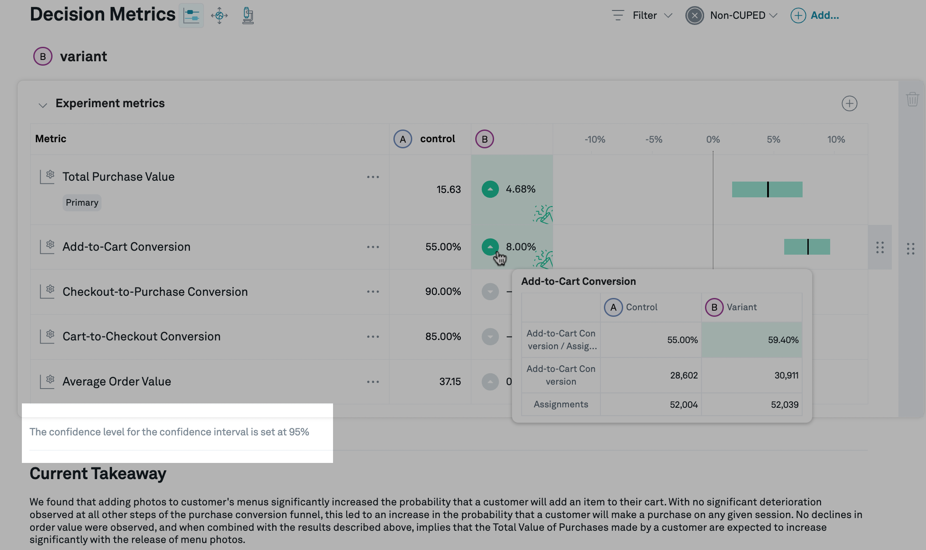
Task: Click Average Order Value metric icon
Action: pyautogui.click(x=47, y=381)
